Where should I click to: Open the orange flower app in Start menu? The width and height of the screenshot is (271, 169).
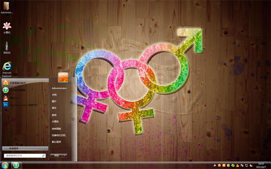pos(5,83)
